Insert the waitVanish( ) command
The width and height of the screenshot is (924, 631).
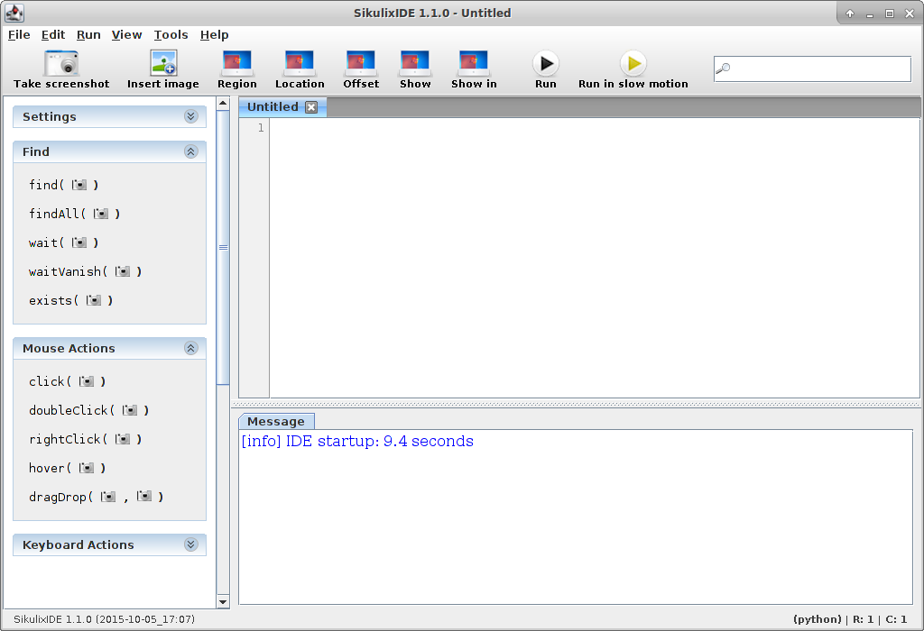(x=86, y=271)
